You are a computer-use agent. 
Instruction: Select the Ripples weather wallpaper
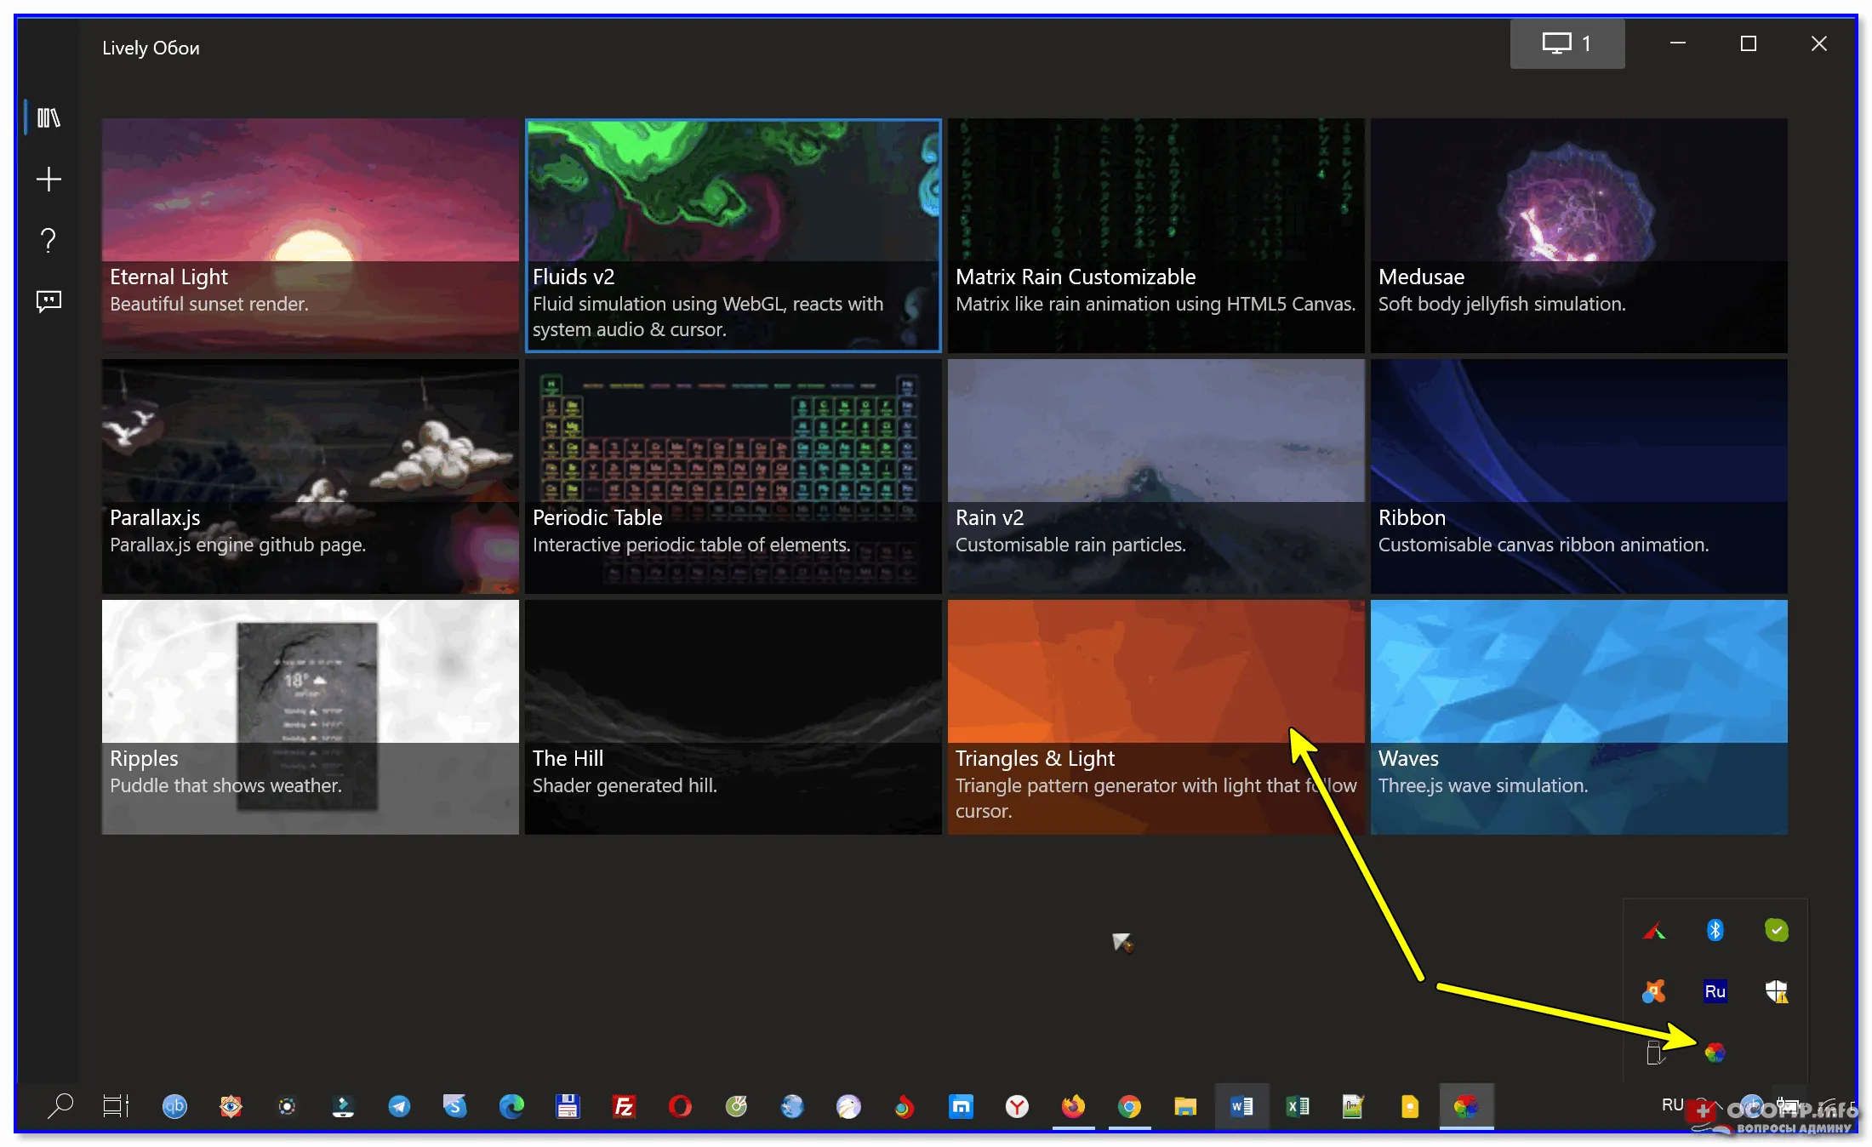[310, 717]
